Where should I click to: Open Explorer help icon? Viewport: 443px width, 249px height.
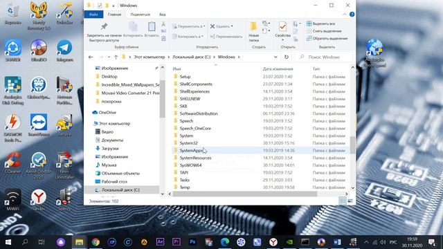point(352,15)
